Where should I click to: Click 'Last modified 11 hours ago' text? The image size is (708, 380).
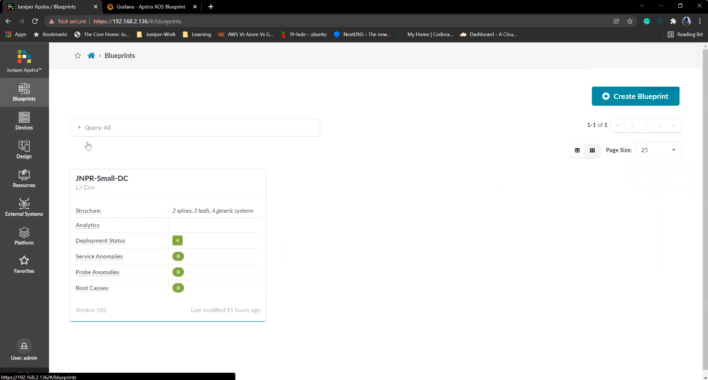tap(225, 310)
